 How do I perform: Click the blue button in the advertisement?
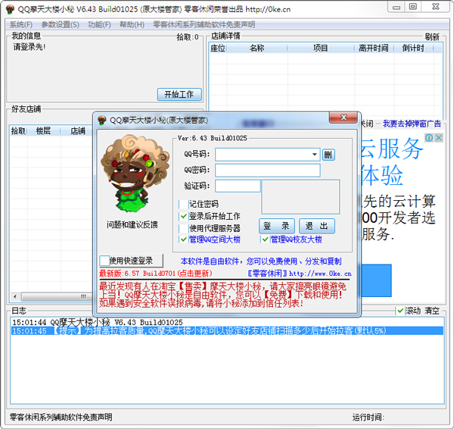point(376,280)
